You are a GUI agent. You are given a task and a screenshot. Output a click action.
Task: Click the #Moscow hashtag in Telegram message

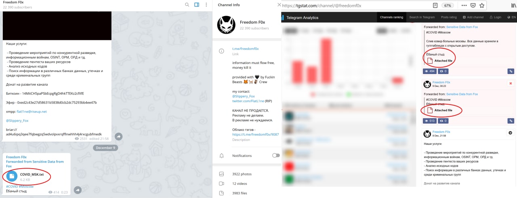coord(26,186)
